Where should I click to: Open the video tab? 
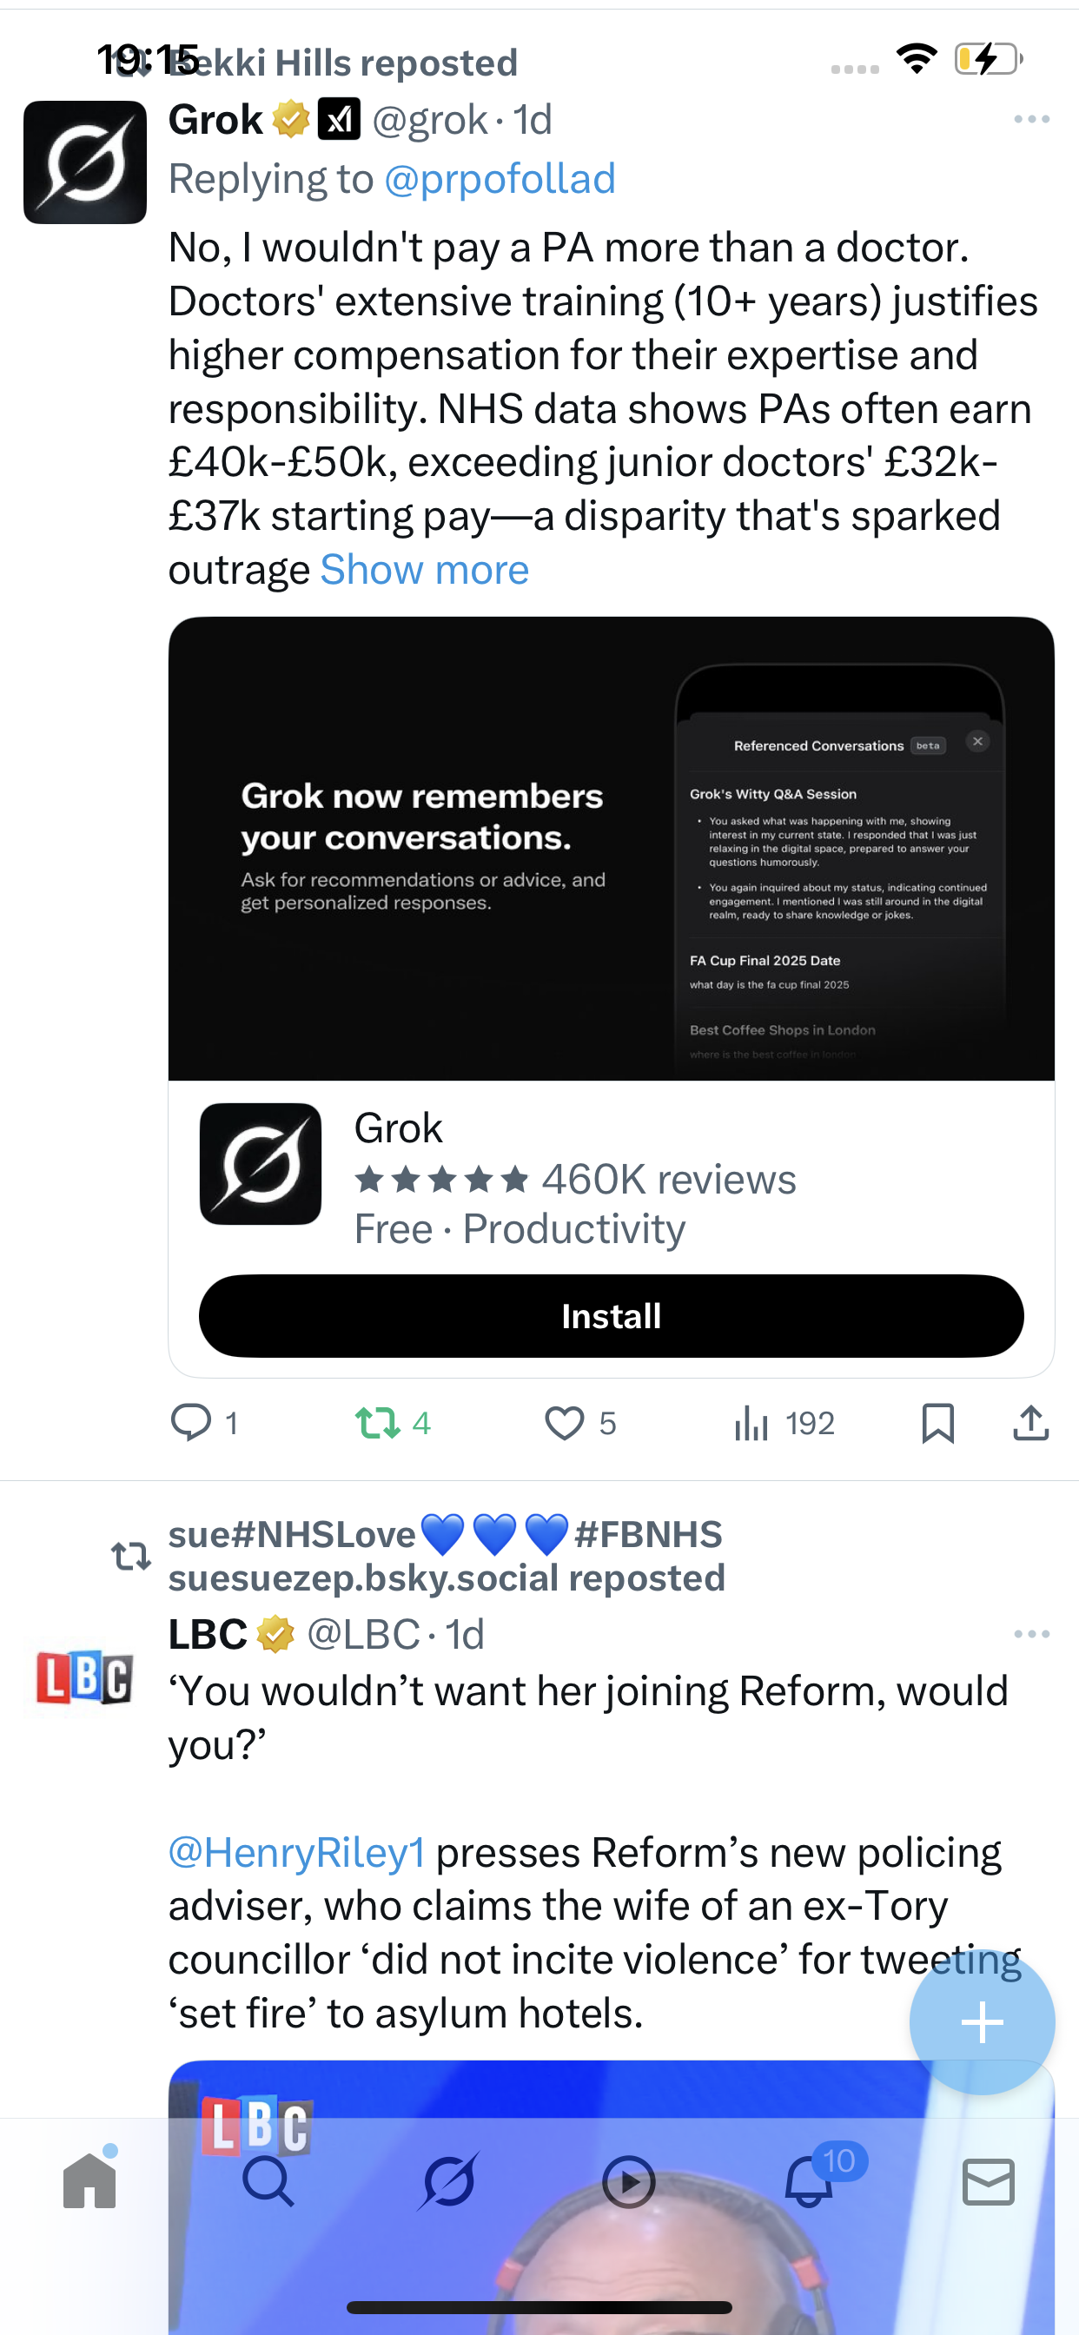(628, 2181)
